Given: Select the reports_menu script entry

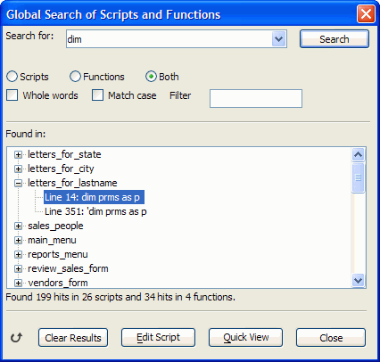Looking at the screenshot, I should click(x=58, y=254).
